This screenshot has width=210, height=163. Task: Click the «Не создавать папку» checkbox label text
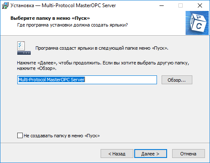62,136
